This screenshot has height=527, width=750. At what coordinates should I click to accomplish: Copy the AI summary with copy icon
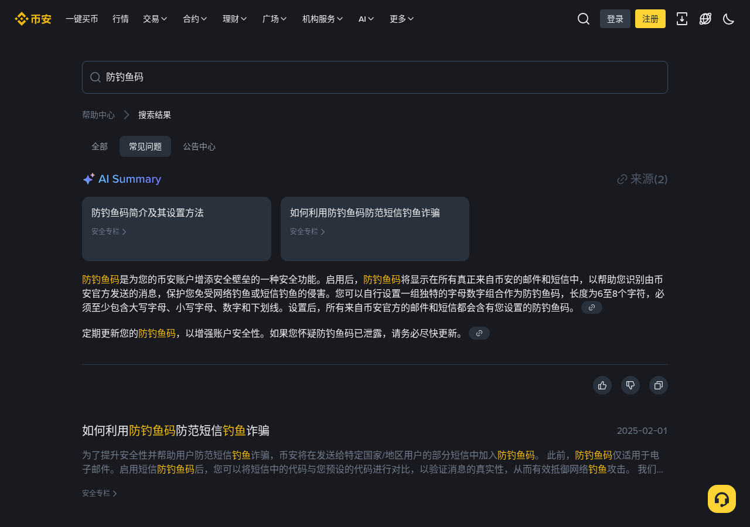pyautogui.click(x=659, y=385)
